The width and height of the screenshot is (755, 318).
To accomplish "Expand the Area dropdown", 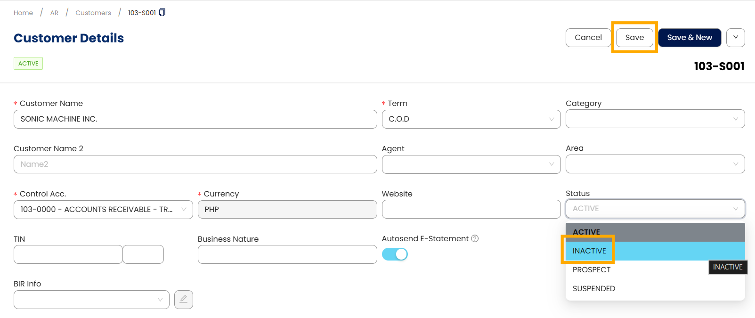I will (x=655, y=164).
